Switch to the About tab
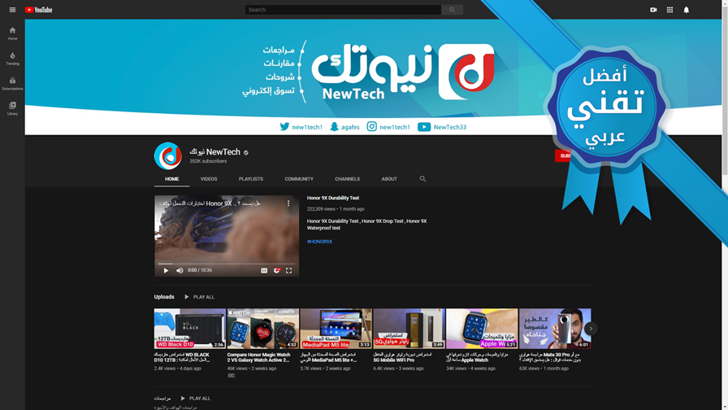Viewport: 728px width, 410px height. (389, 179)
